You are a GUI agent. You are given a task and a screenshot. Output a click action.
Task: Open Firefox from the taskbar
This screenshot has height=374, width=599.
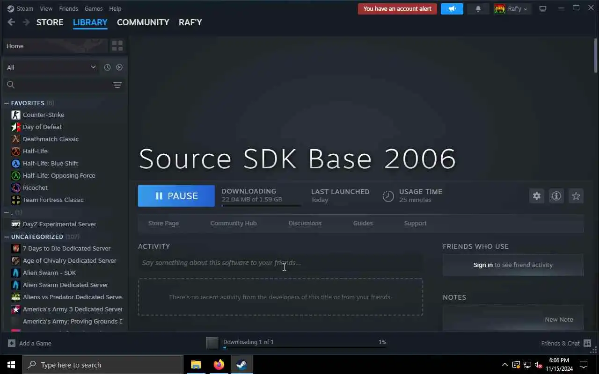click(x=219, y=365)
